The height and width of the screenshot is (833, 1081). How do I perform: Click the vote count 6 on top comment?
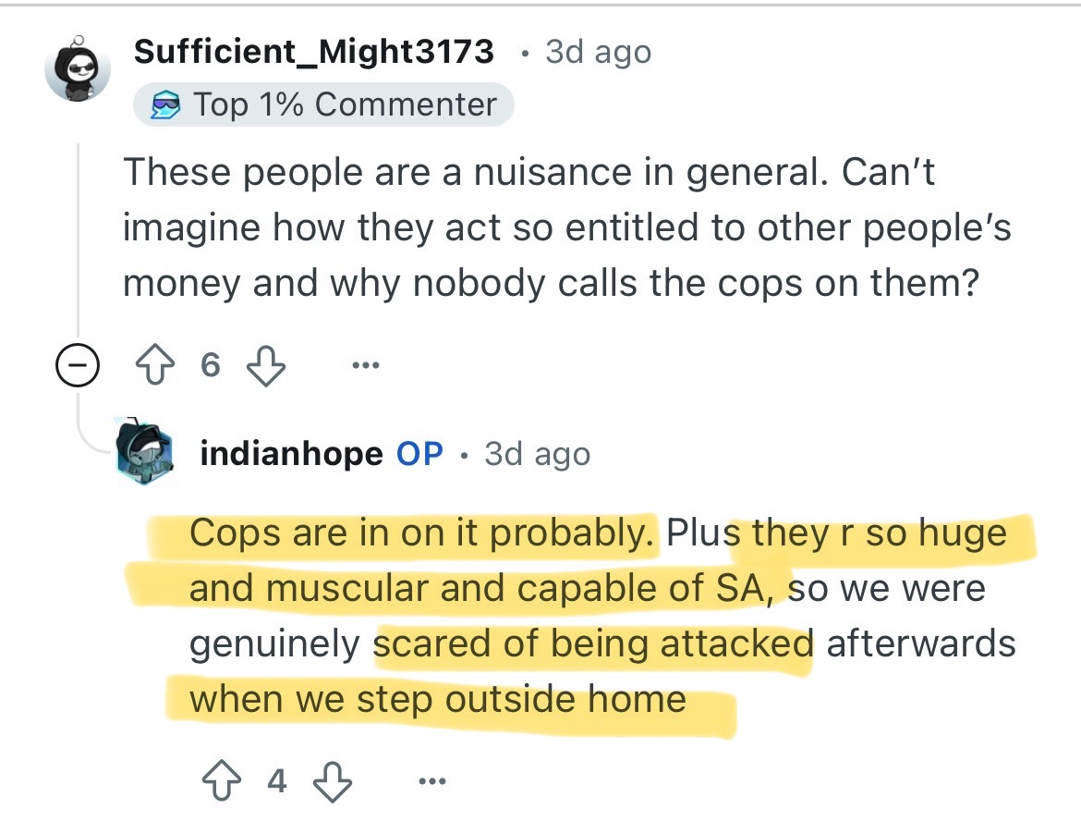211,367
